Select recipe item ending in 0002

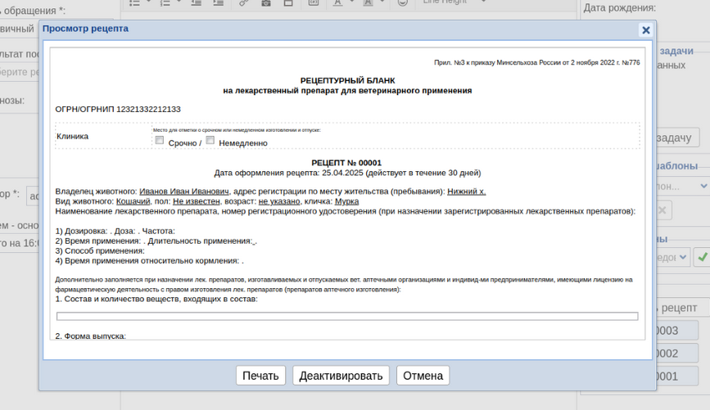coord(676,354)
